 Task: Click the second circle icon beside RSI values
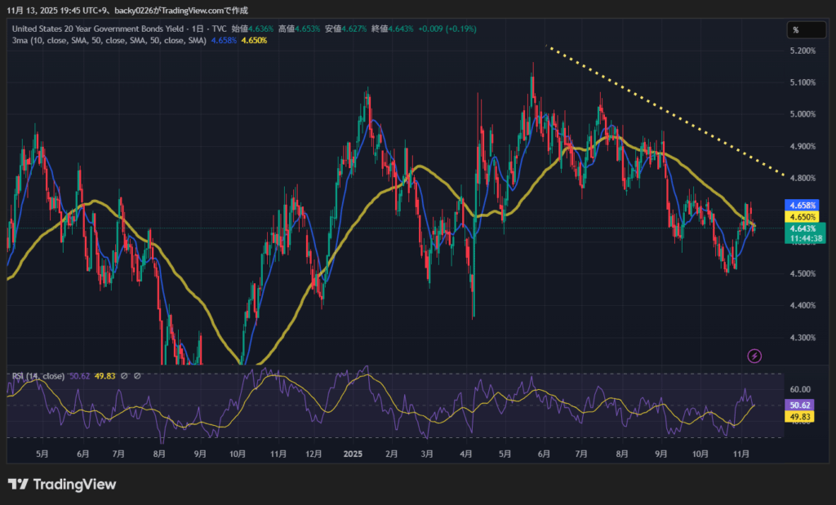tap(138, 376)
